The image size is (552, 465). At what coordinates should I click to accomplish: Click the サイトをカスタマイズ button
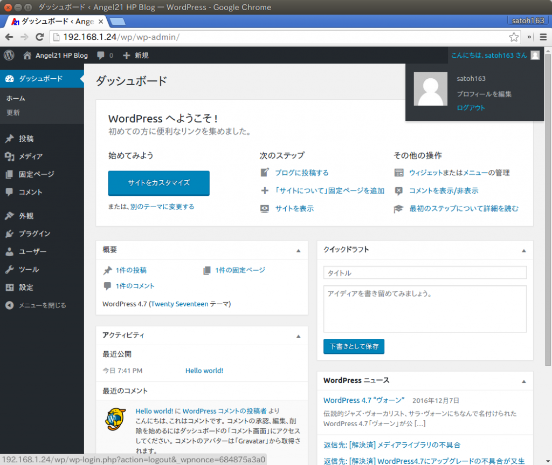(159, 183)
